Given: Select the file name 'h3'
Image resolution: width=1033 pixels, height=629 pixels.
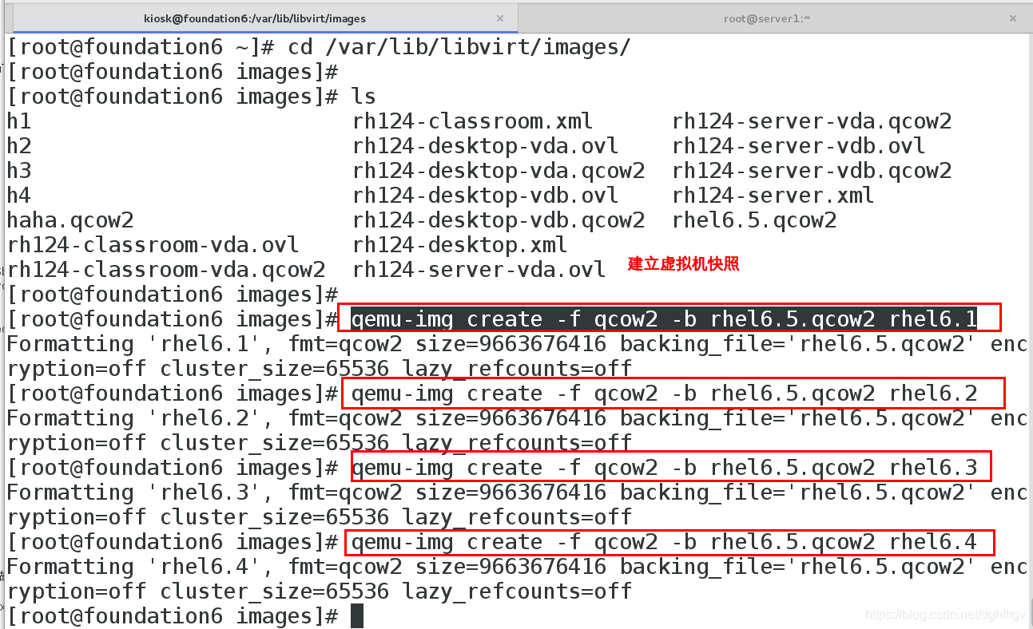Looking at the screenshot, I should tap(19, 172).
